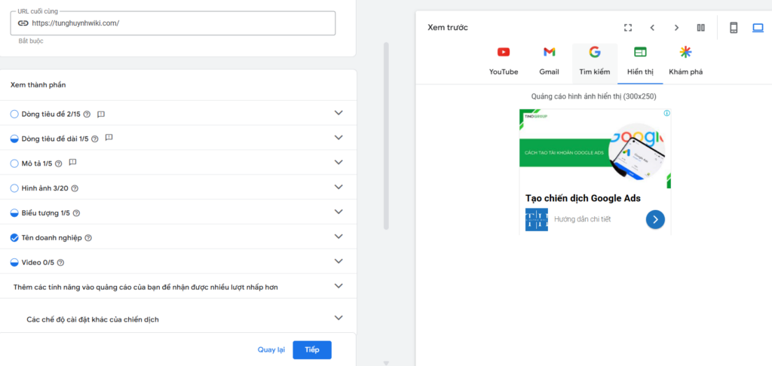772x366 pixels.
Task: Open the help icon next to Dòng tiêu đề dài
Action: pos(95,139)
